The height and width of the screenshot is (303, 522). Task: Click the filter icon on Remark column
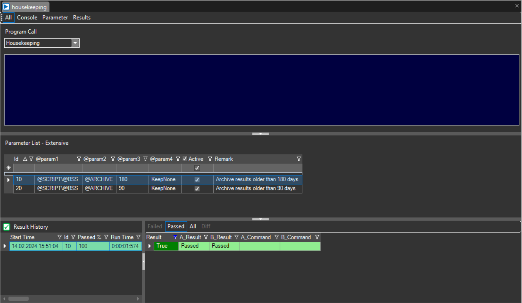point(299,159)
